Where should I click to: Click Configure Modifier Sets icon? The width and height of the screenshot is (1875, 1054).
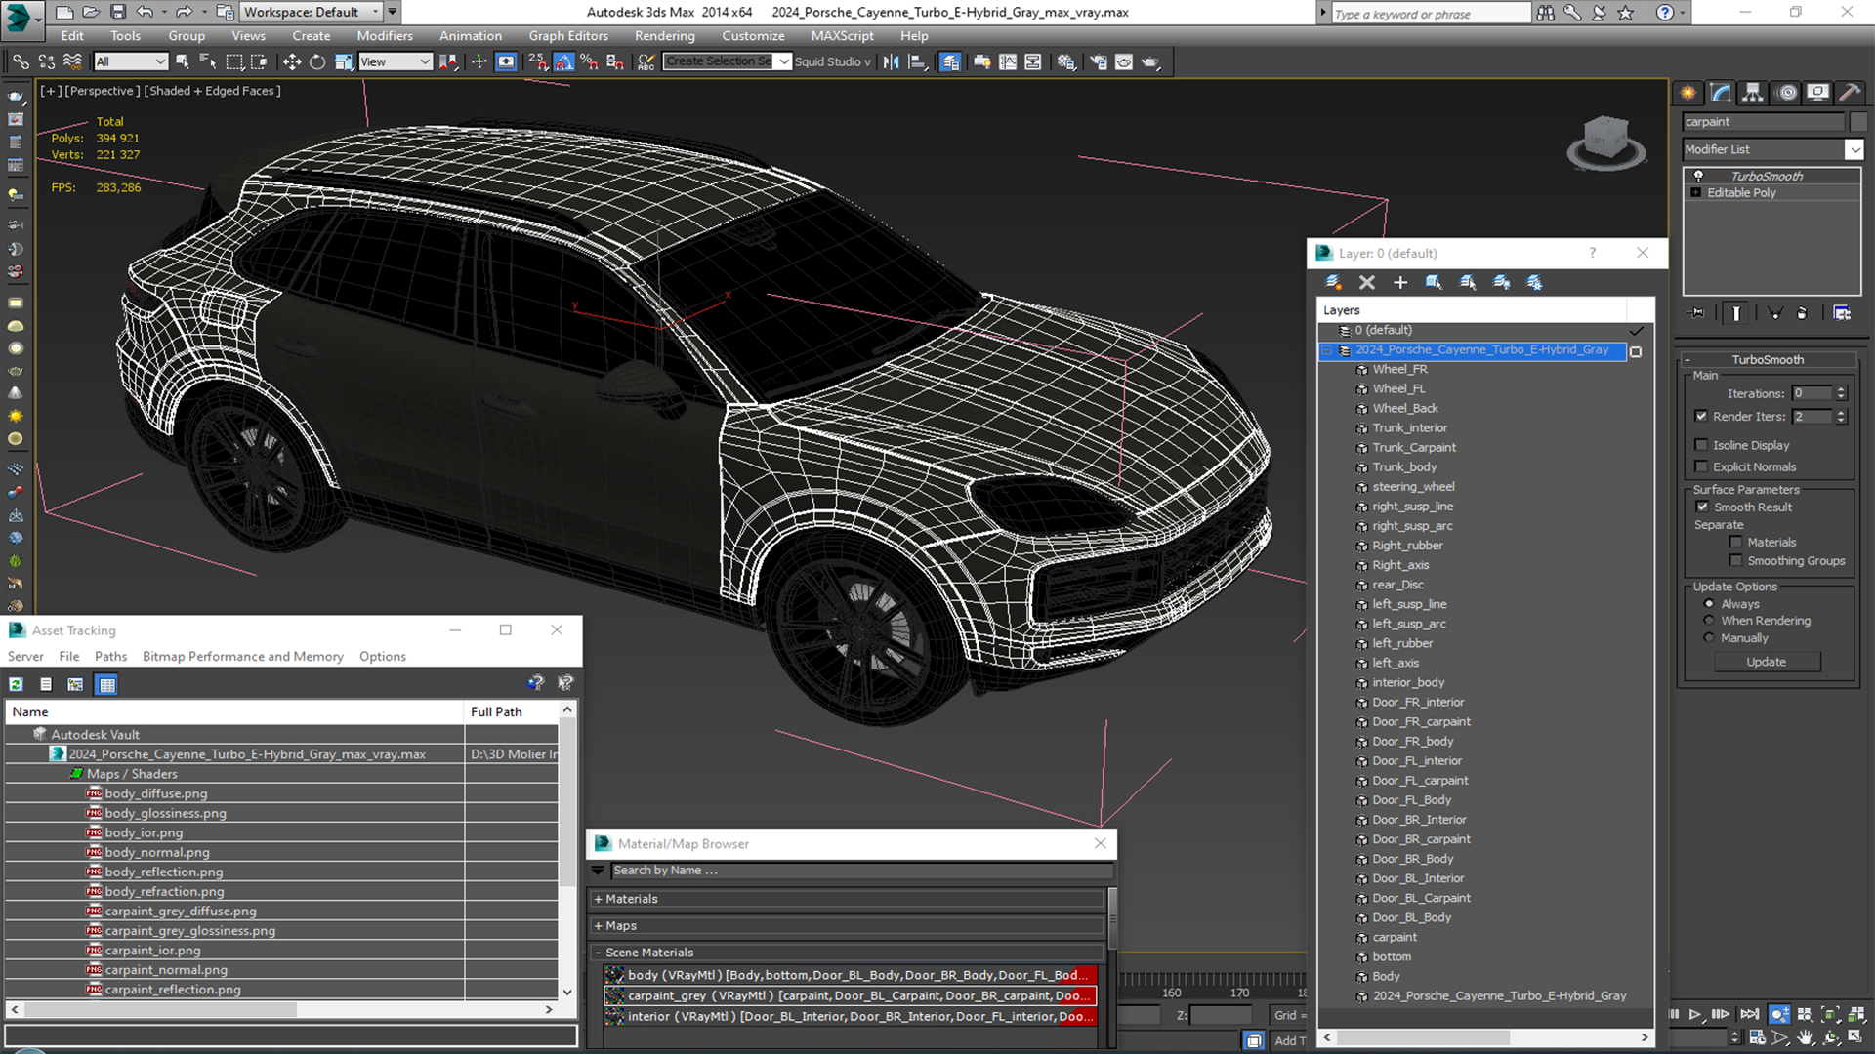tap(1842, 313)
